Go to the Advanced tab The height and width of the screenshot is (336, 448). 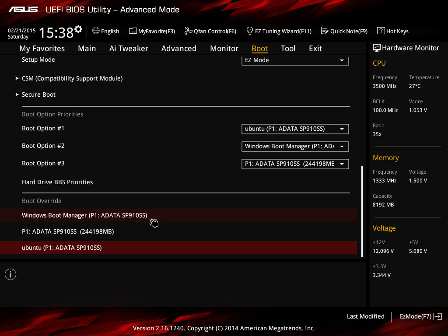click(179, 49)
